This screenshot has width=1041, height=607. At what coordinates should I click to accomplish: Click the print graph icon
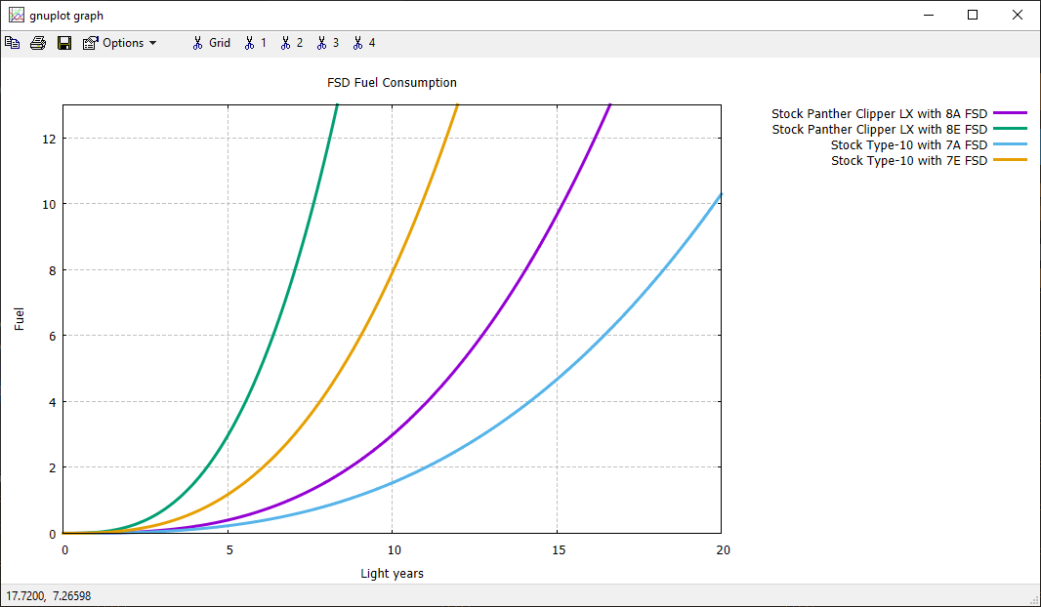[38, 43]
